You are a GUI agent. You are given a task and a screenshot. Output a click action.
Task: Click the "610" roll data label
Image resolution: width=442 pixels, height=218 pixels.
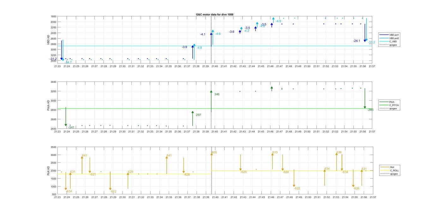coord(275,153)
